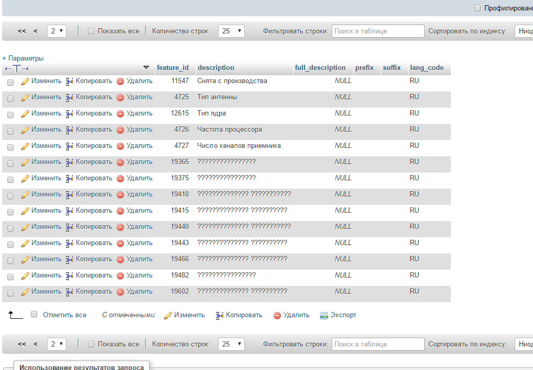Viewport: 533px width, 370px height.
Task: Click the copy icon for row 19443
Action: coord(70,244)
